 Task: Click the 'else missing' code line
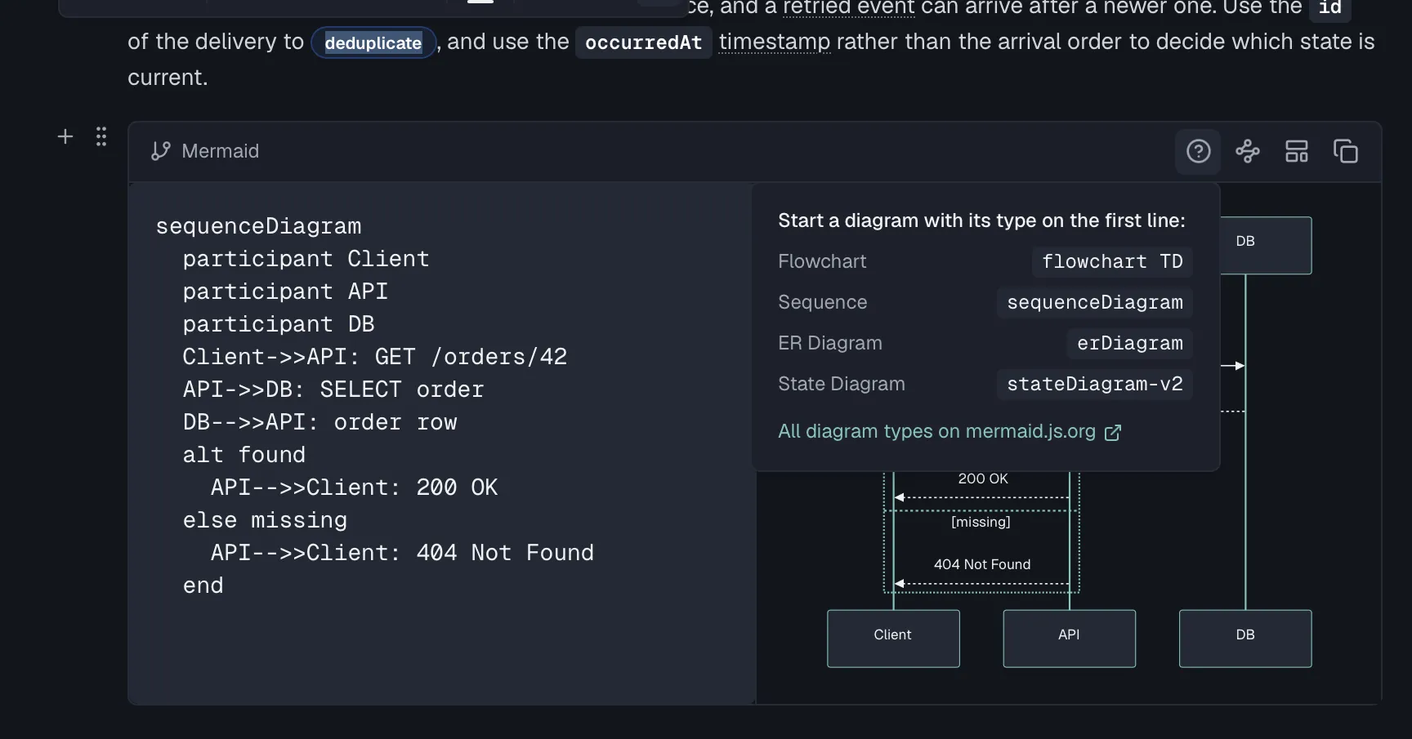(265, 520)
